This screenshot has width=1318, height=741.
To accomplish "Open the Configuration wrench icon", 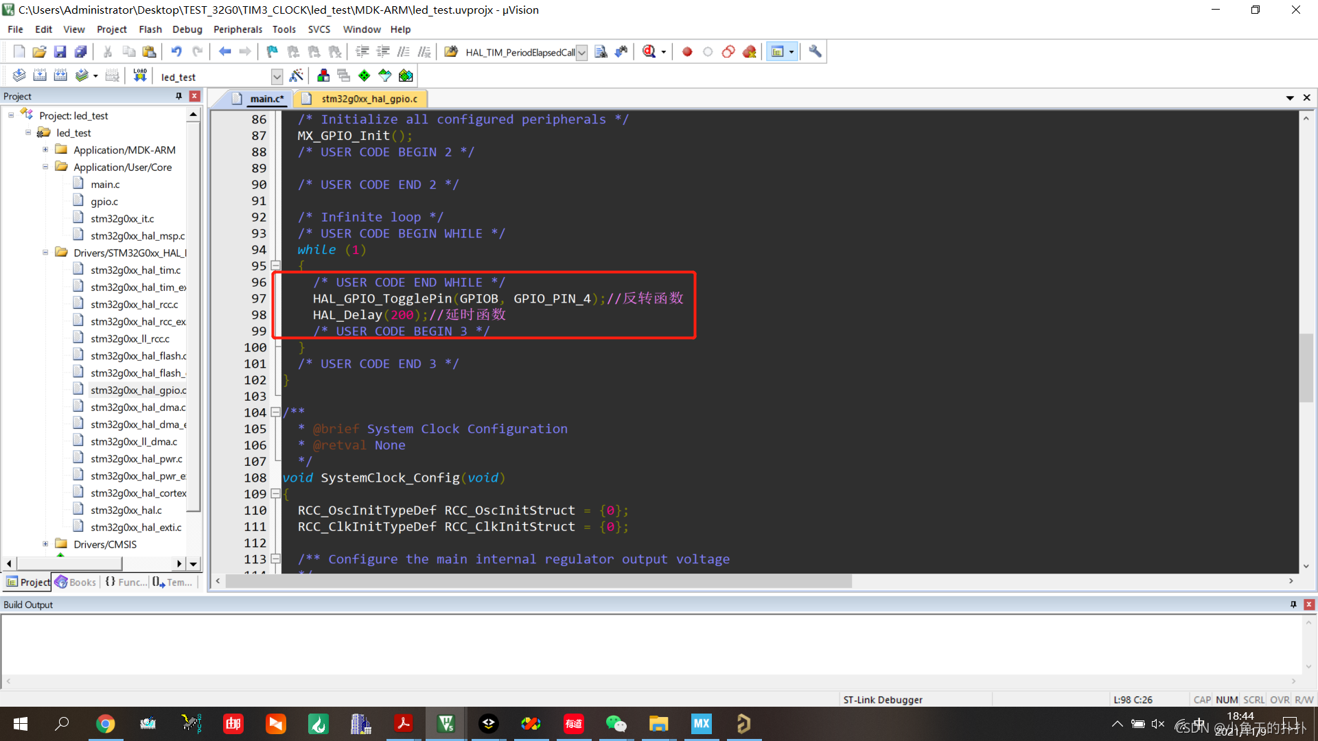I will click(x=815, y=51).
